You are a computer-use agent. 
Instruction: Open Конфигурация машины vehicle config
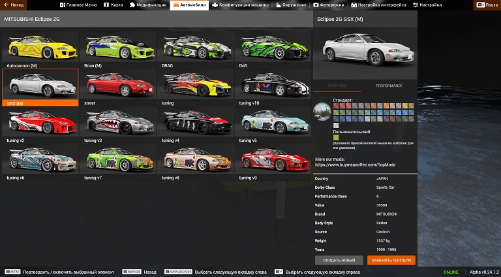point(239,5)
